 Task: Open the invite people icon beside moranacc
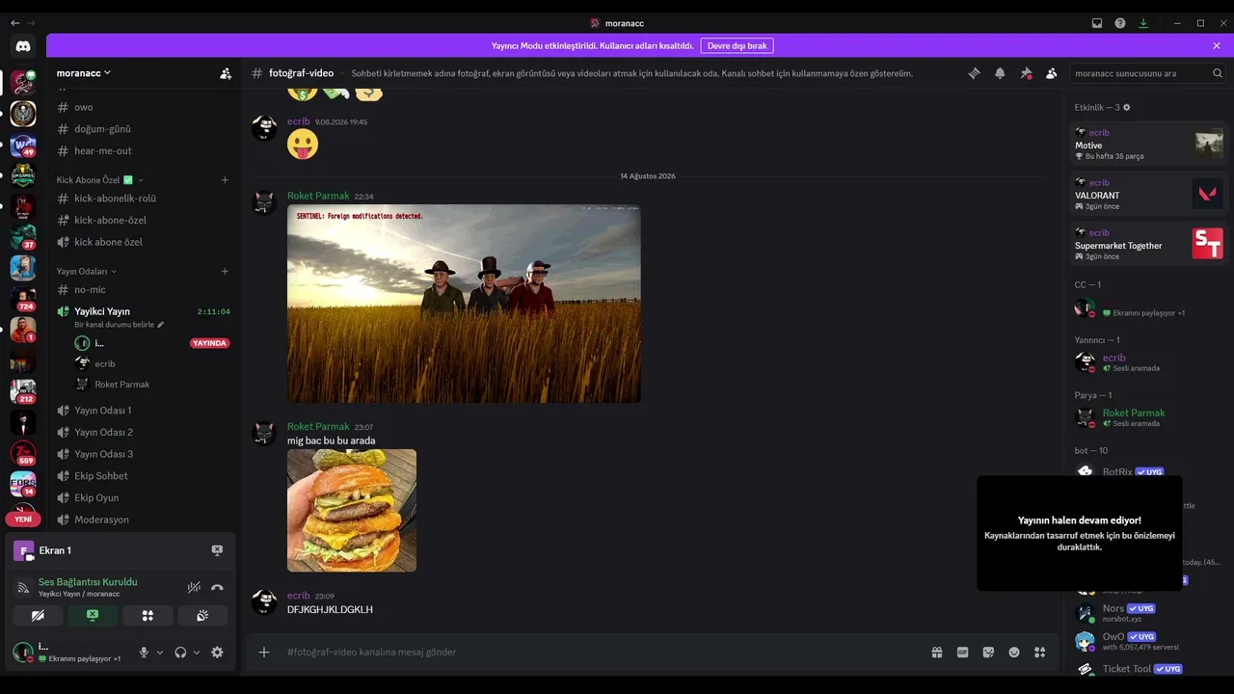[226, 73]
